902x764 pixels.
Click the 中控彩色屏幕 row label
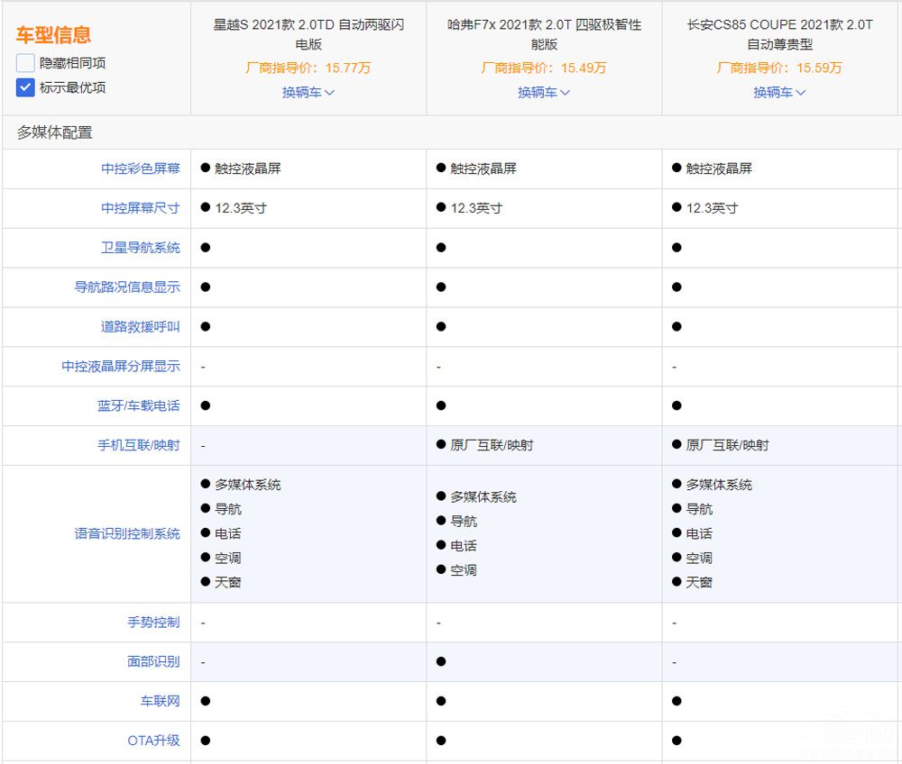coord(140,168)
